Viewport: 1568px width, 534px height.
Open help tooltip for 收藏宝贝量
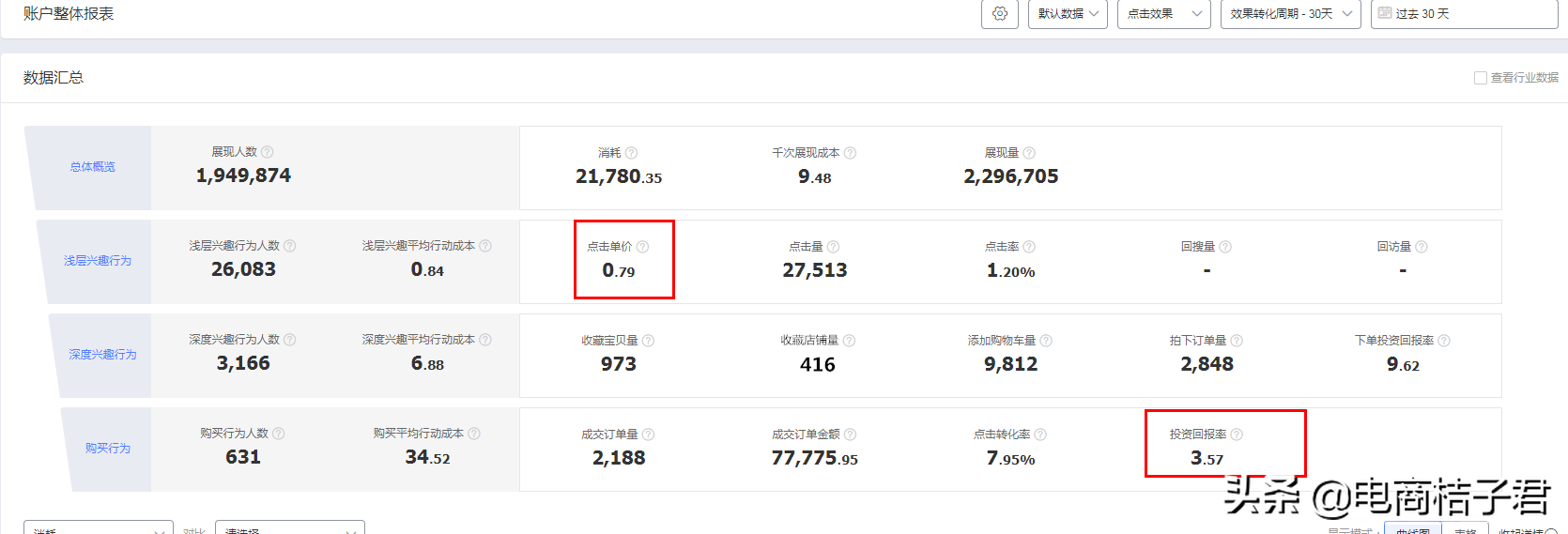pos(648,341)
